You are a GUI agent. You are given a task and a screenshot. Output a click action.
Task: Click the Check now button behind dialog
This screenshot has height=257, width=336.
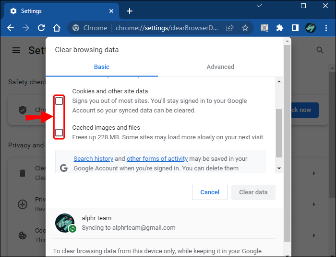point(304,110)
